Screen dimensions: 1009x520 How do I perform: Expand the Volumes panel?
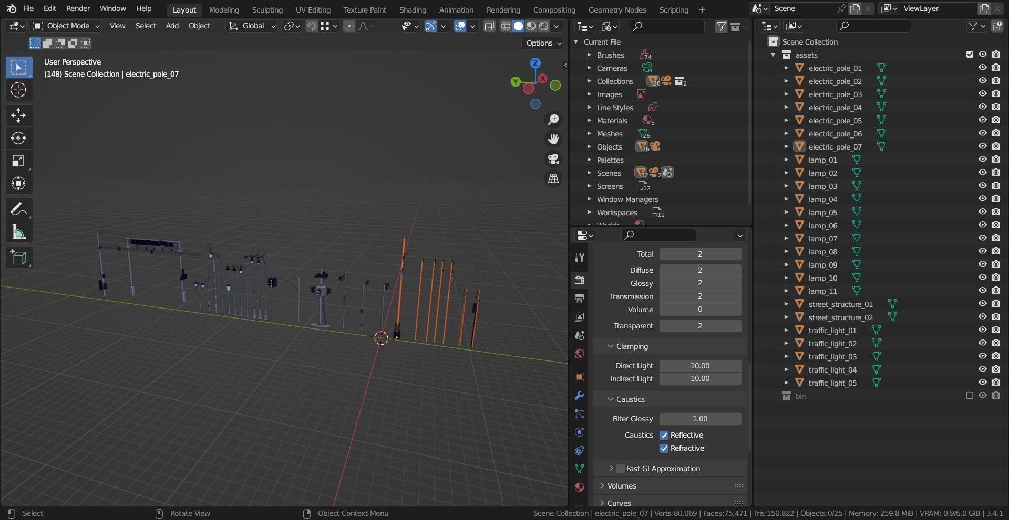coord(602,486)
